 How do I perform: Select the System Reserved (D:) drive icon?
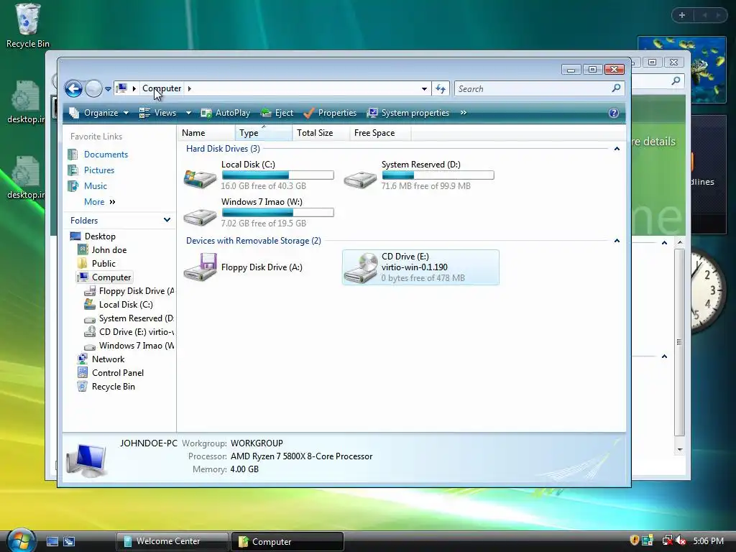pos(360,178)
